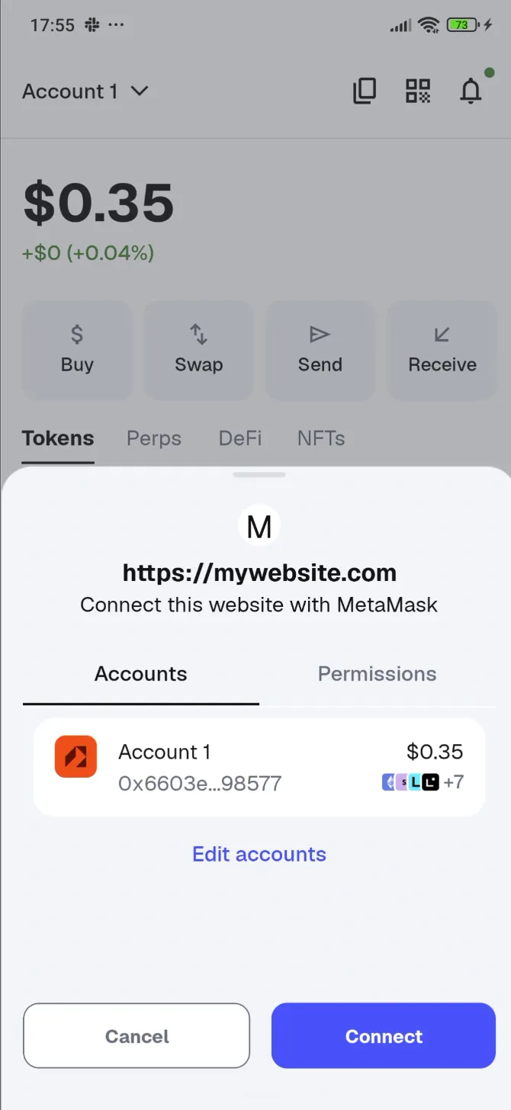The height and width of the screenshot is (1110, 511).
Task: Expand the +7 networks badge
Action: [x=455, y=782]
